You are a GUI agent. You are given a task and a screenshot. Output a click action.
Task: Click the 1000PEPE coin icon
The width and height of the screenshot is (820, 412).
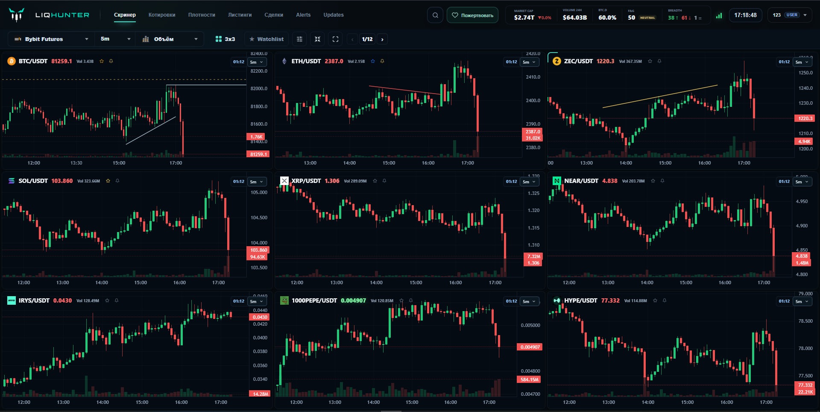click(x=284, y=300)
